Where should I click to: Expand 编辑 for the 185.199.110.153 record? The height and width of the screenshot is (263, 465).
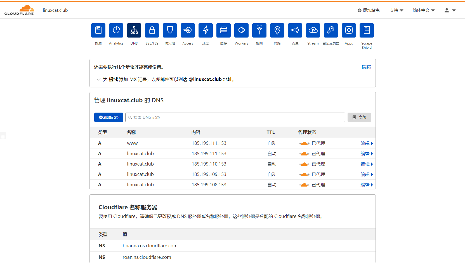(x=367, y=164)
